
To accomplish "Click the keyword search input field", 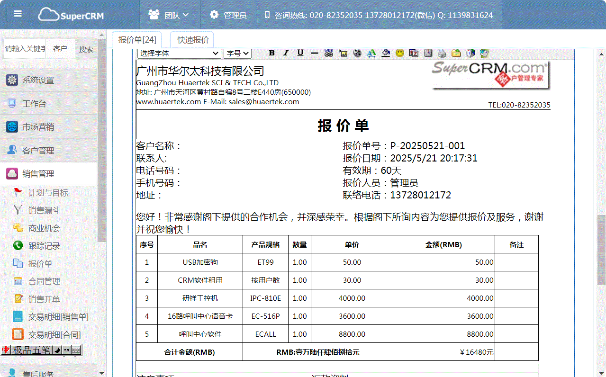I will [25, 49].
